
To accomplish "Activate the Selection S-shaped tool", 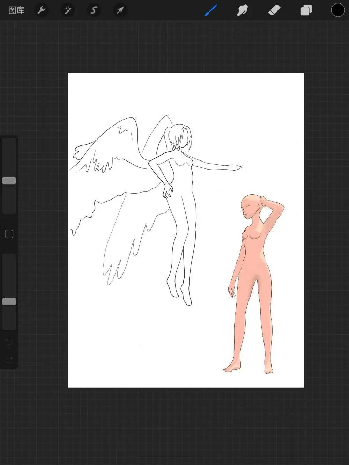I will (x=94, y=10).
